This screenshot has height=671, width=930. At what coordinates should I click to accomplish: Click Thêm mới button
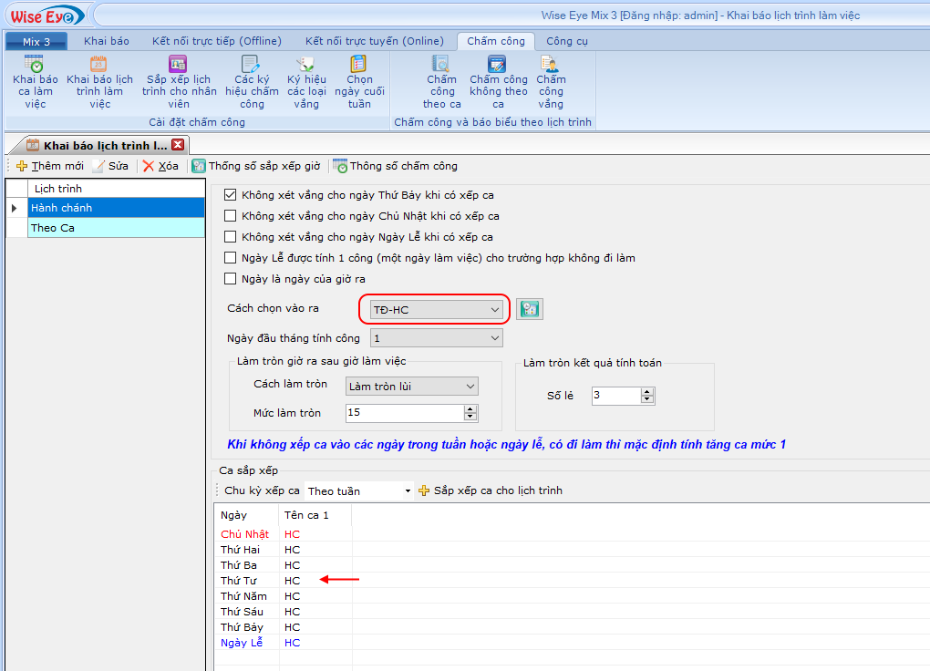[50, 166]
